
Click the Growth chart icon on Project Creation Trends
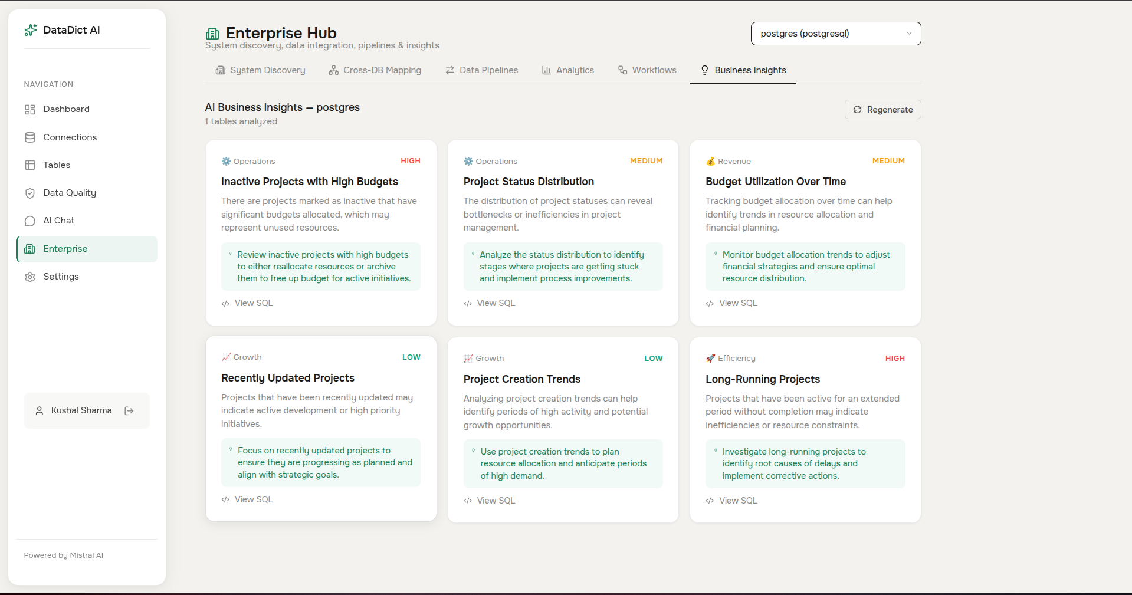[x=468, y=357]
